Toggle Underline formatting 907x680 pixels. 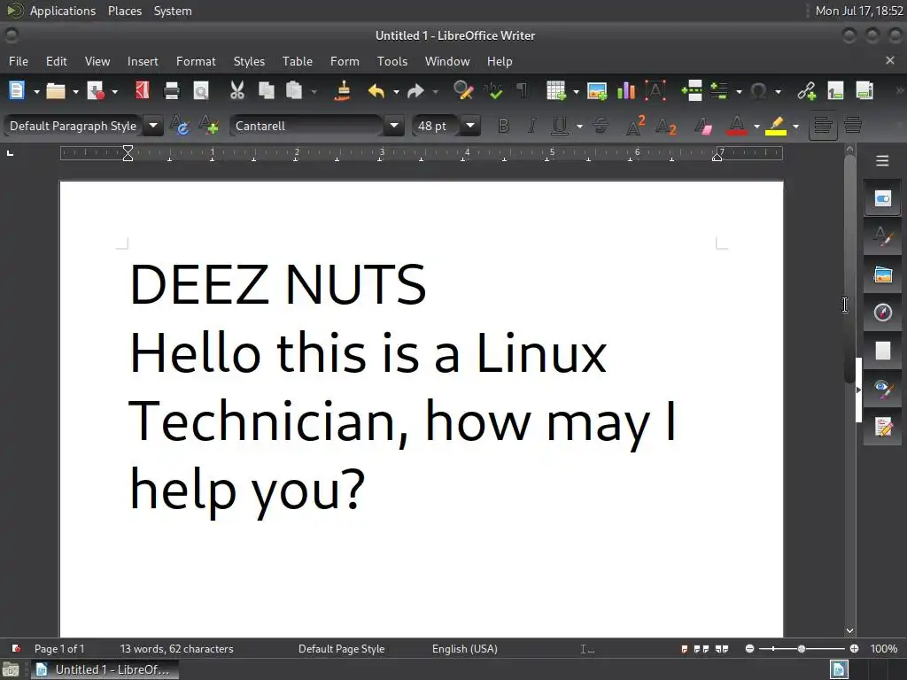560,126
